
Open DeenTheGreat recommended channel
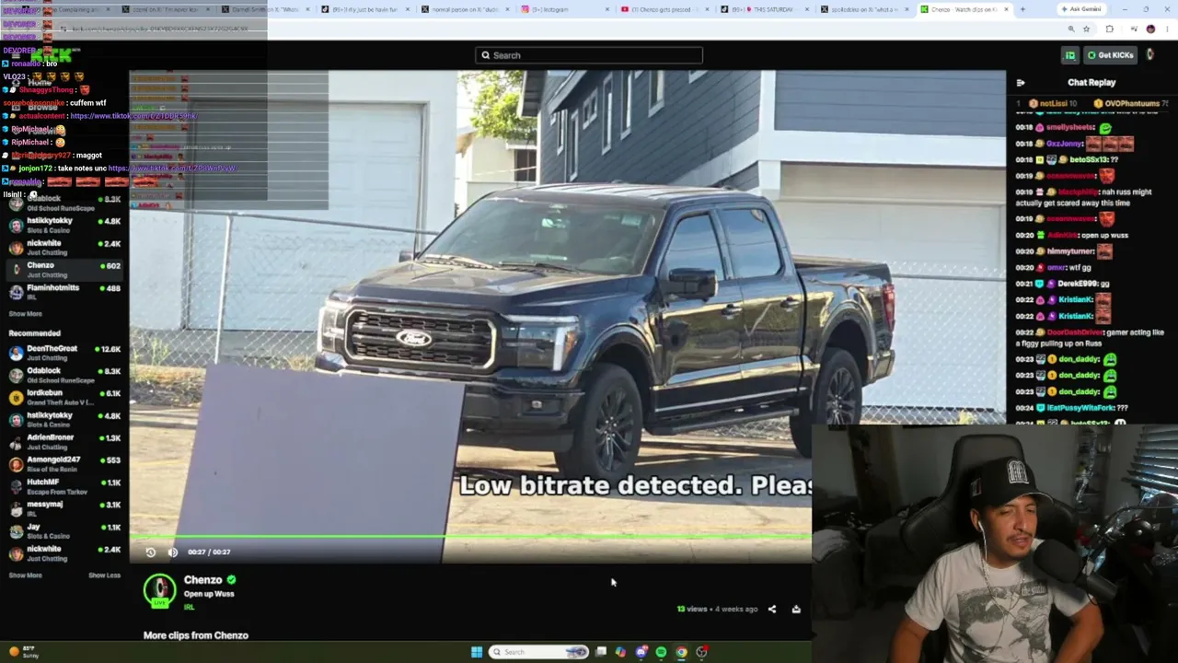pyautogui.click(x=64, y=353)
